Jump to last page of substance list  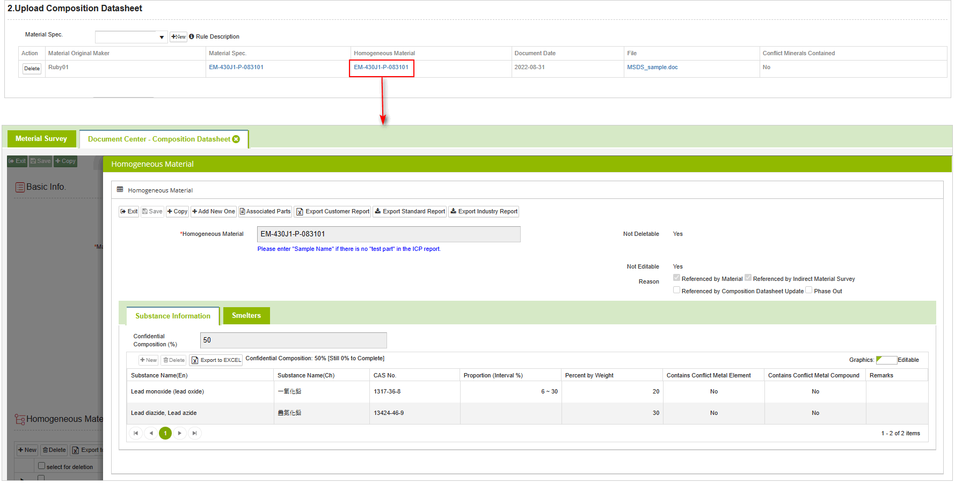195,433
